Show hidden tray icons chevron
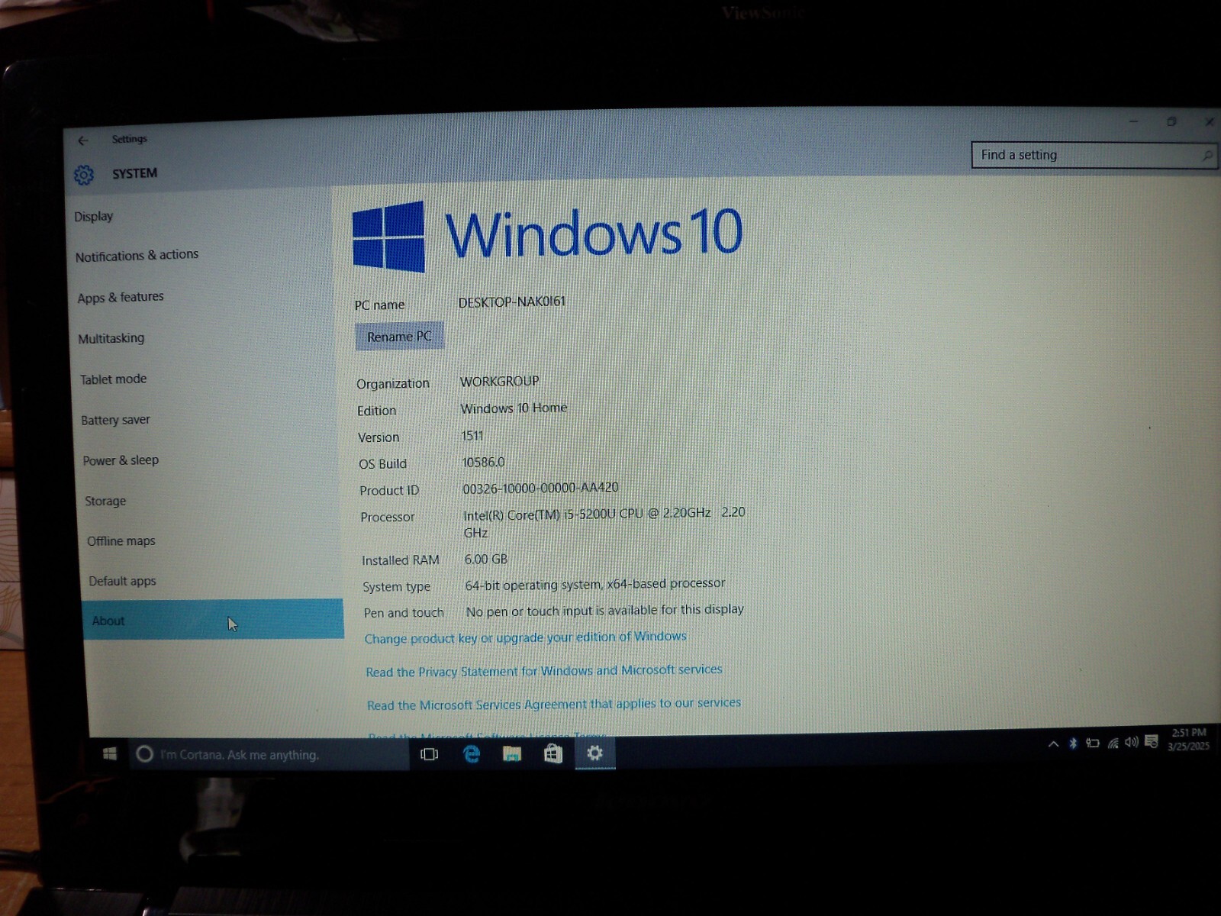This screenshot has width=1221, height=916. pyautogui.click(x=1053, y=743)
